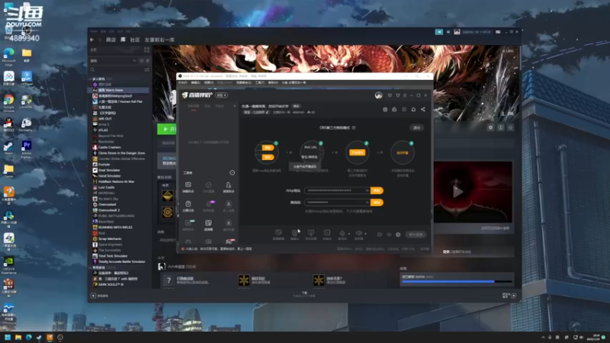Open File Explorer from the taskbar
This screenshot has width=610, height=343.
pyautogui.click(x=18, y=337)
